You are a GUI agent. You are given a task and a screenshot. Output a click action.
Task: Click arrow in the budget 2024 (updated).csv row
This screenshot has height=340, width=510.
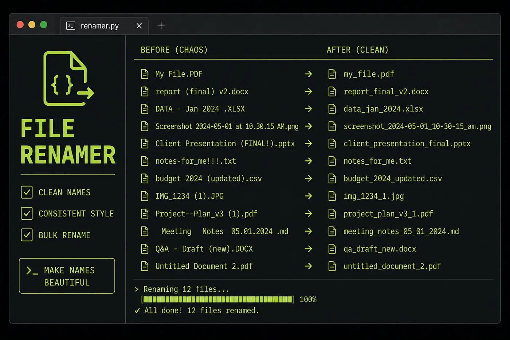point(308,179)
